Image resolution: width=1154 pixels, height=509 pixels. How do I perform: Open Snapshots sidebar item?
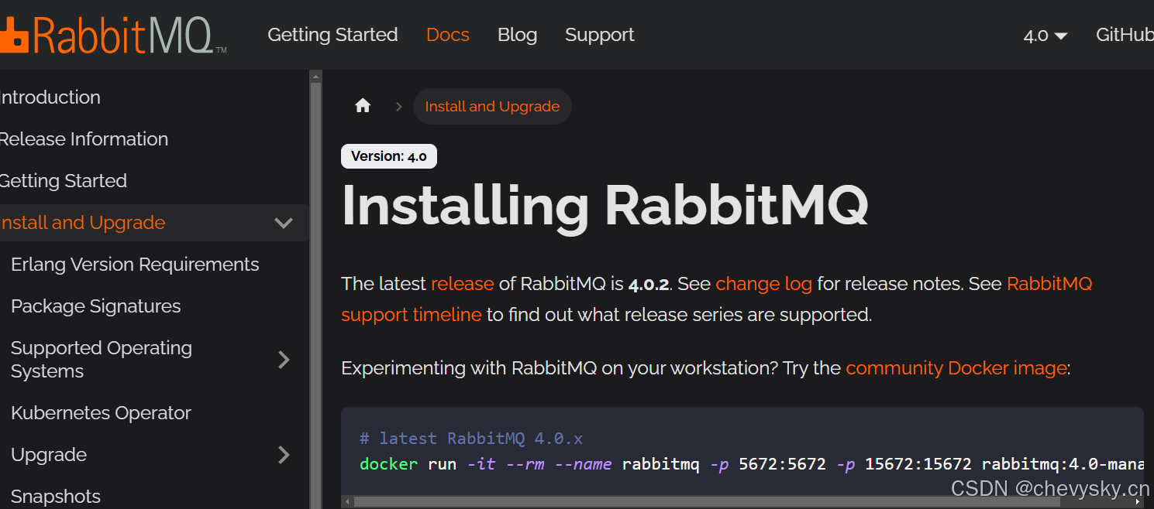pos(56,497)
